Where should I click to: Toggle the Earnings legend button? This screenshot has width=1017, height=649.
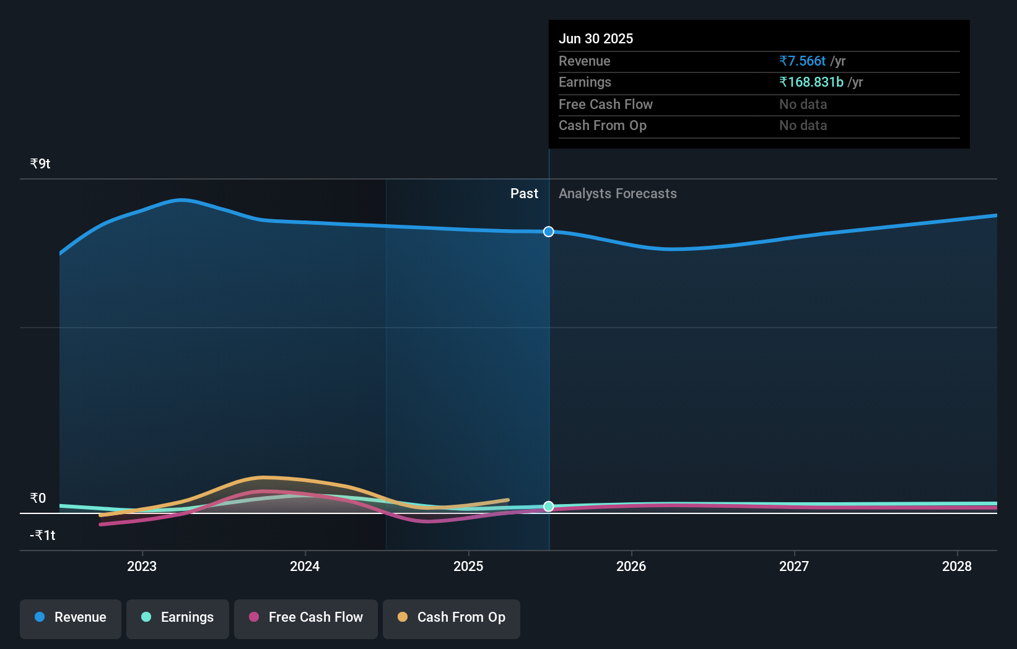tap(178, 619)
